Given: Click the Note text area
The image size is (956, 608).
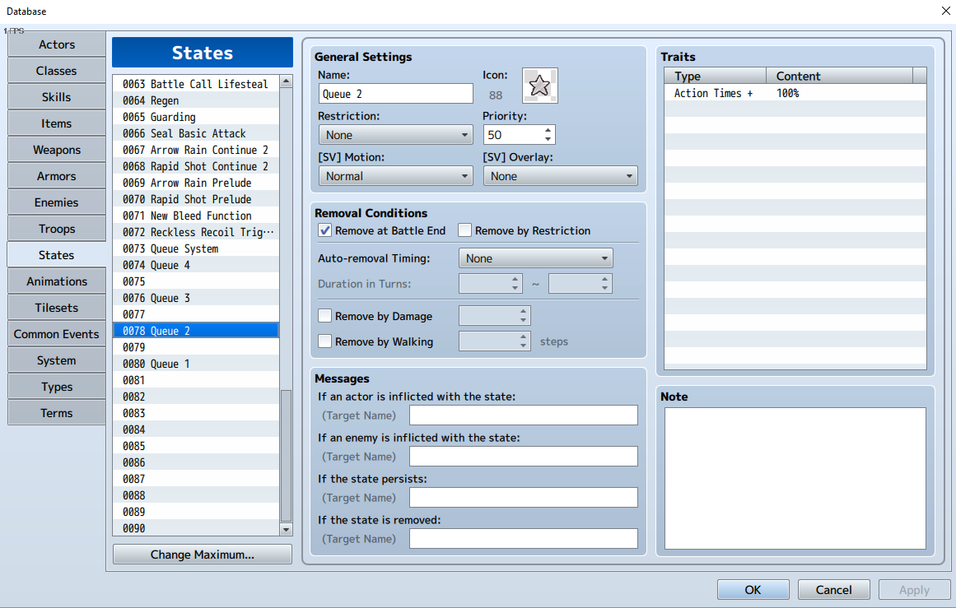Looking at the screenshot, I should pyautogui.click(x=795, y=478).
